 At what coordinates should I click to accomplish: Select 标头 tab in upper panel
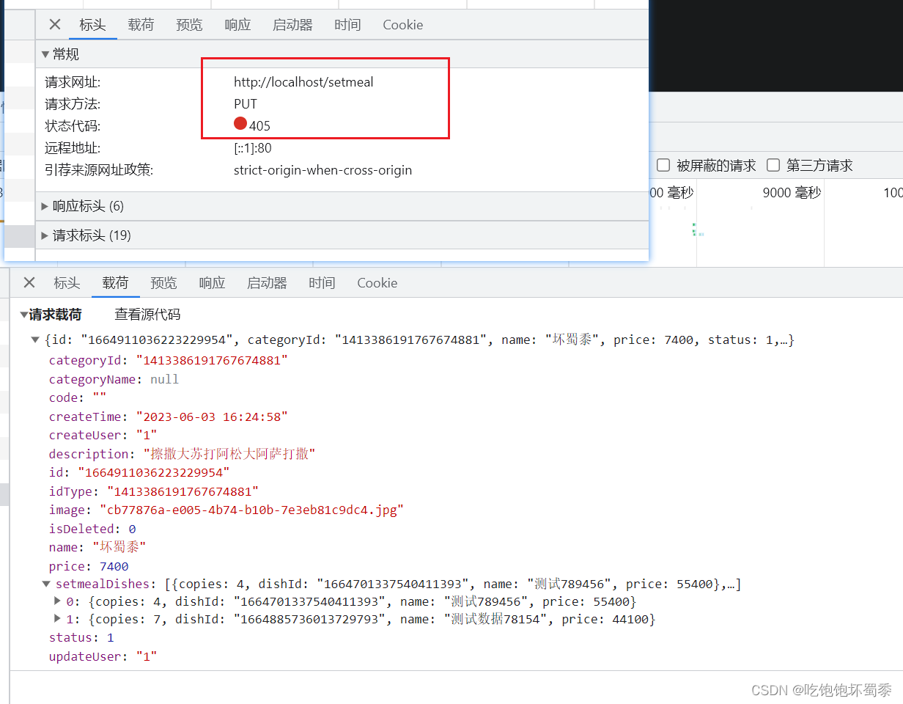click(x=93, y=24)
